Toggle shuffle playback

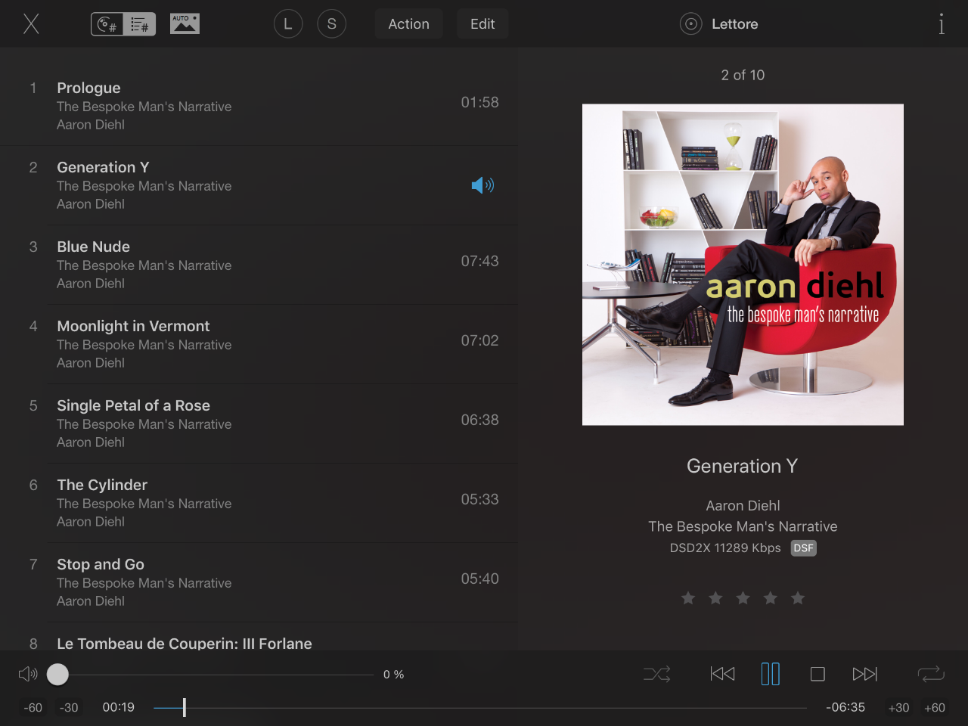coord(656,674)
